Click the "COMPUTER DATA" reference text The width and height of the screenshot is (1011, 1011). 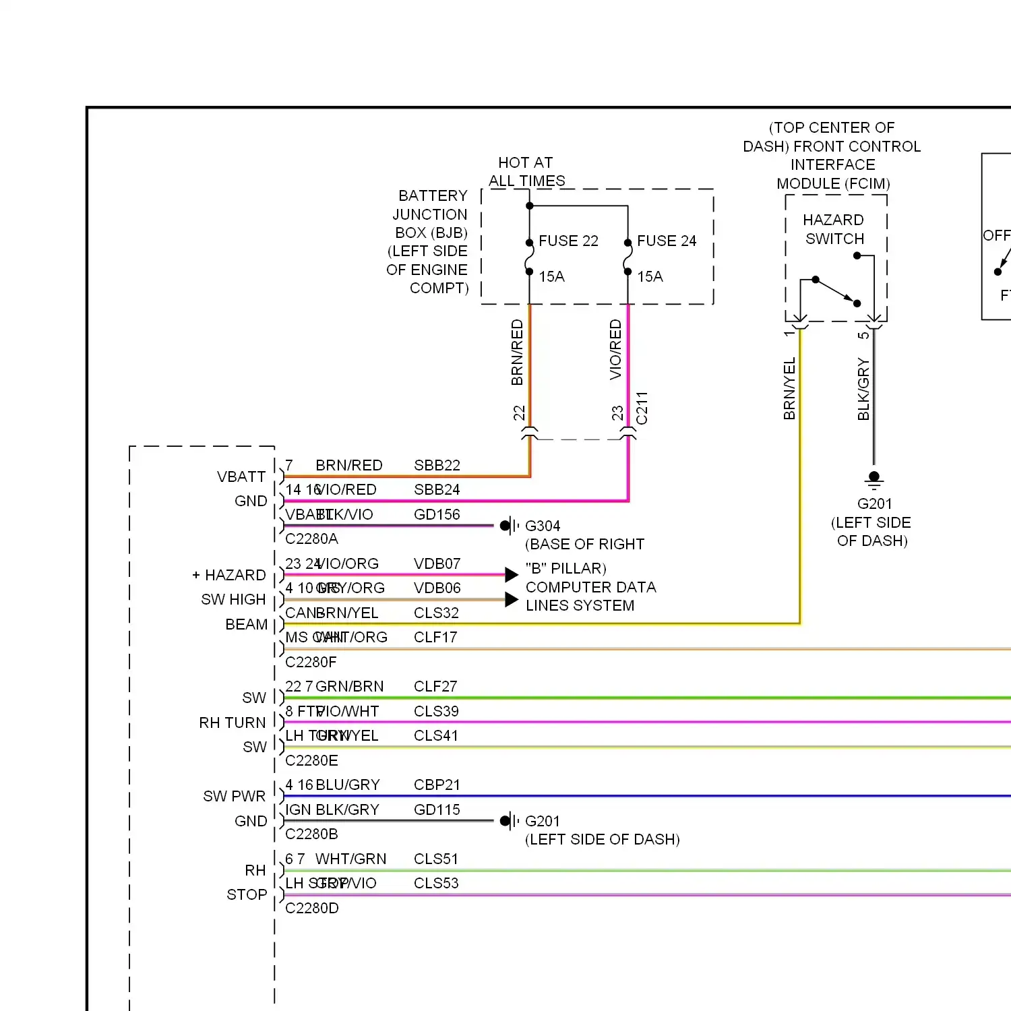point(590,587)
